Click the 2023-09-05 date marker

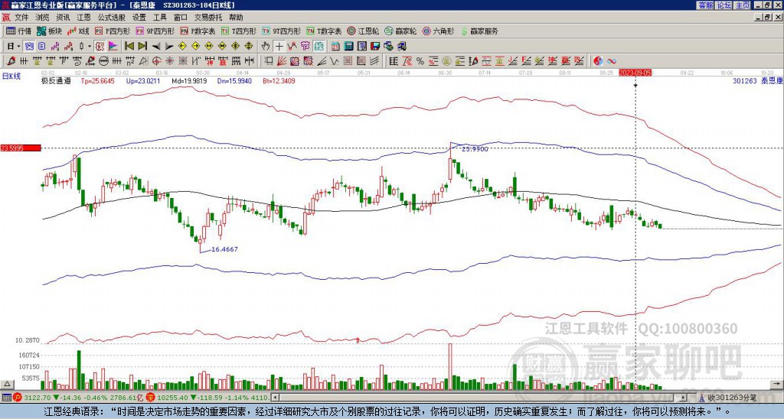tap(635, 73)
